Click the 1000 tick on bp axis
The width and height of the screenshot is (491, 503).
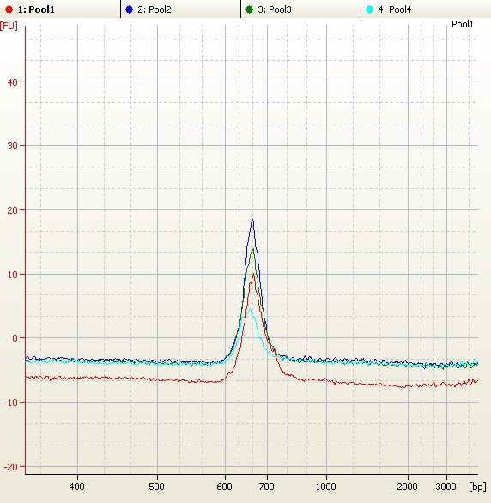click(x=326, y=487)
